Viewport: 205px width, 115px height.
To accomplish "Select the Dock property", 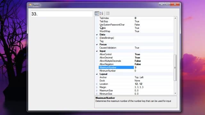I will point(102,80).
